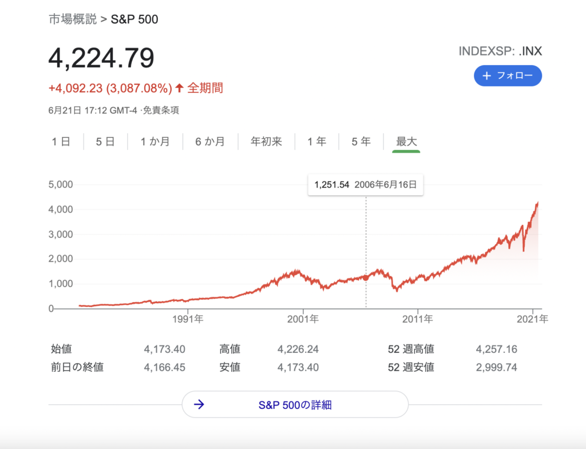This screenshot has width=586, height=449.
Task: Switch to the 1 日 range tab
Action: point(61,142)
